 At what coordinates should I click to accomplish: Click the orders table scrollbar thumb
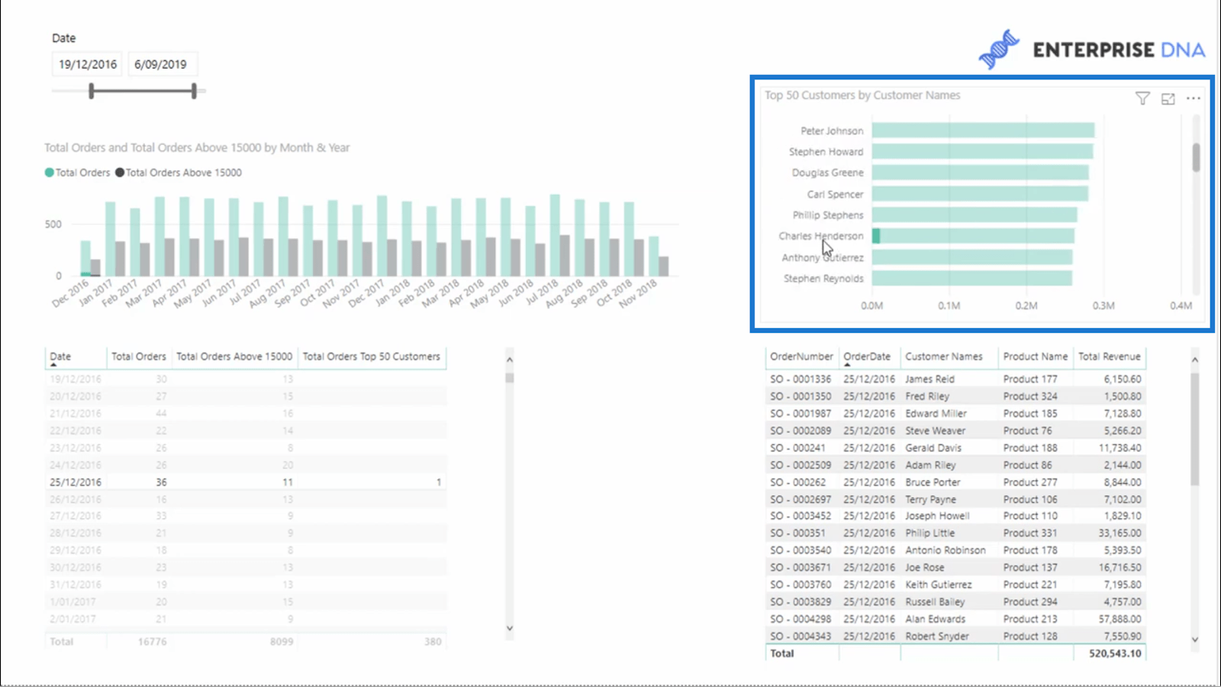coord(1195,428)
